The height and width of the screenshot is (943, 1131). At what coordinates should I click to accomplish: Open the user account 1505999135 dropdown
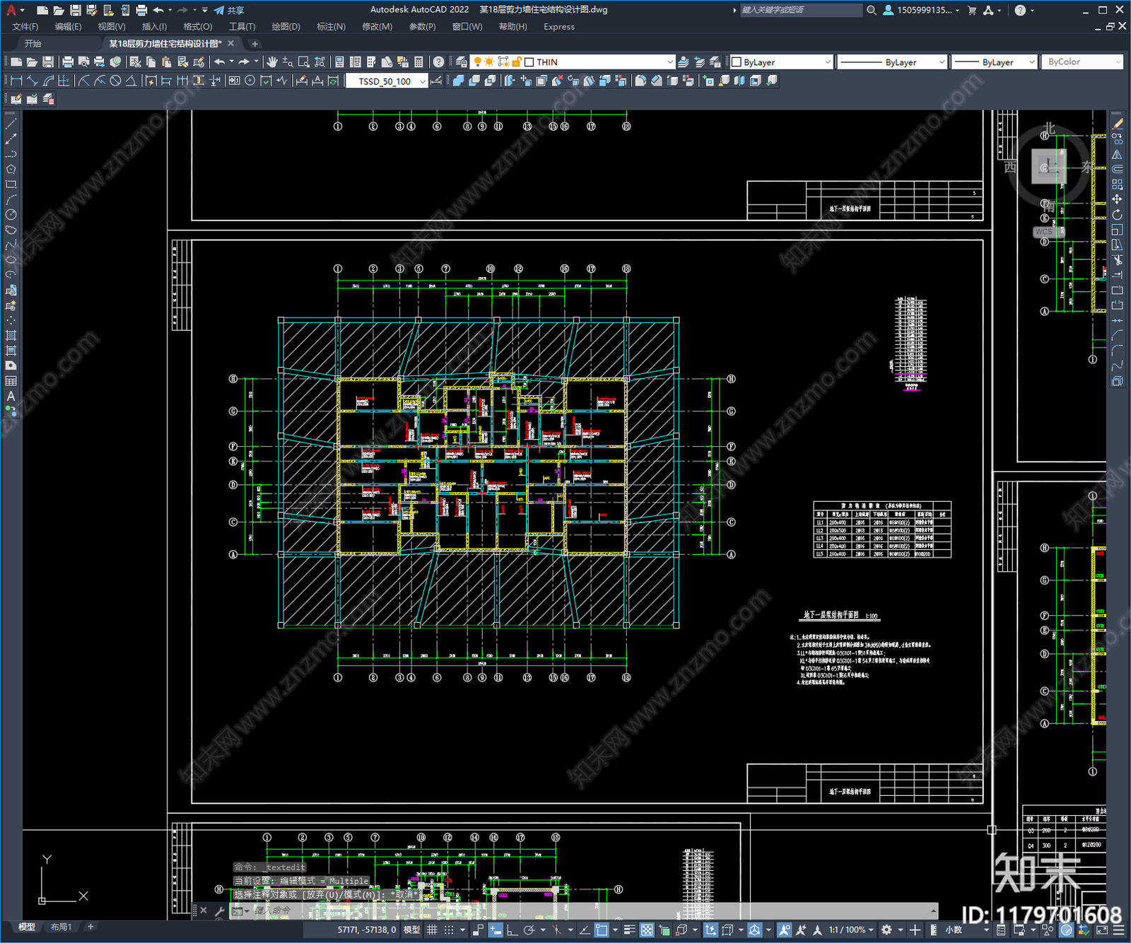922,10
